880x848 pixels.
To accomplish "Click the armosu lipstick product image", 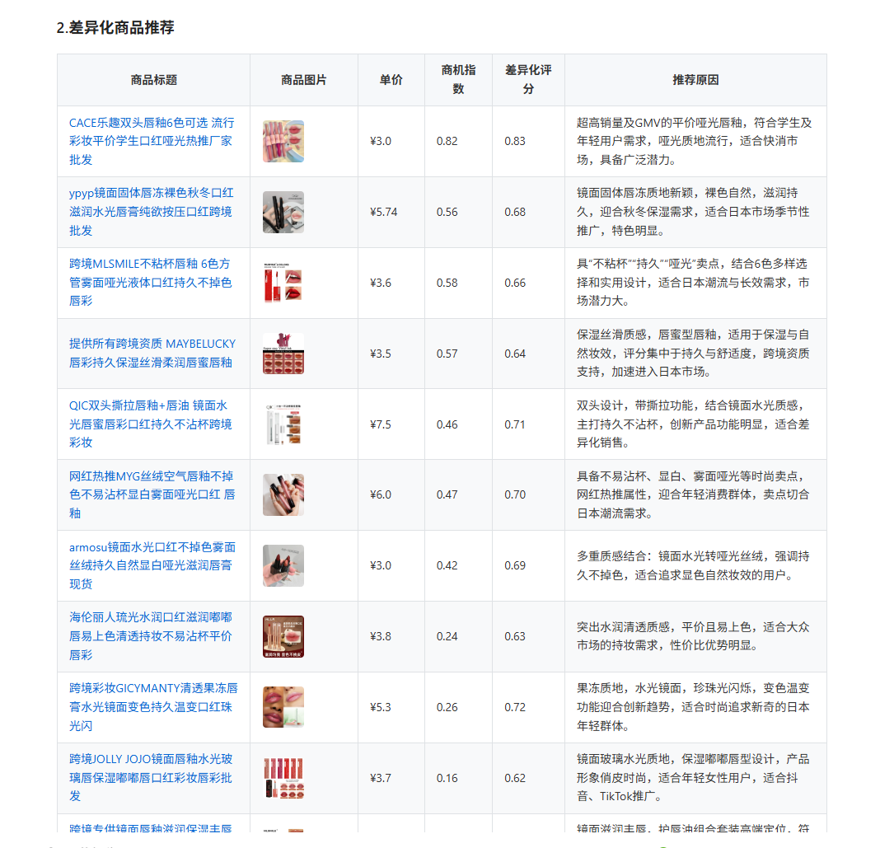I will point(283,565).
